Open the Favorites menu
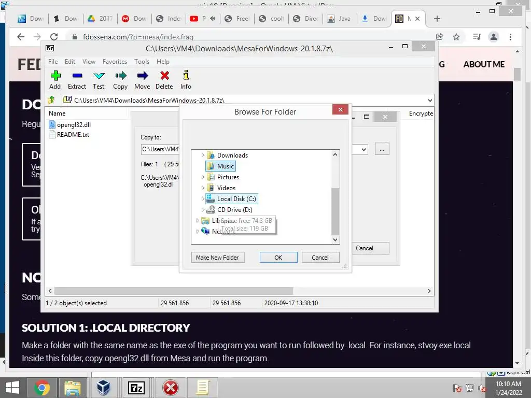531x398 pixels. (115, 62)
